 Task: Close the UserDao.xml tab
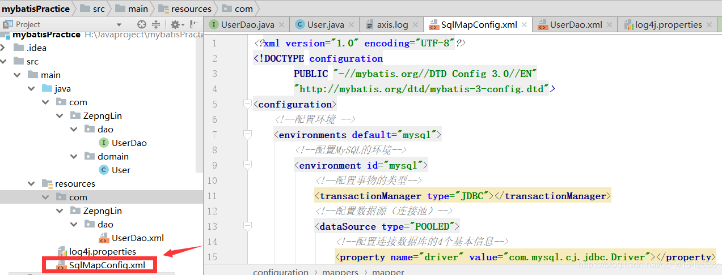tap(610, 25)
